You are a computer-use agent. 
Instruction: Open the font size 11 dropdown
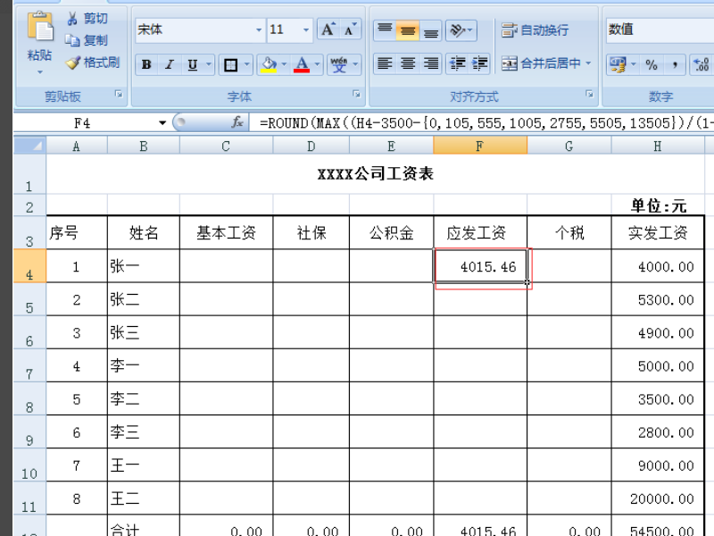click(306, 30)
